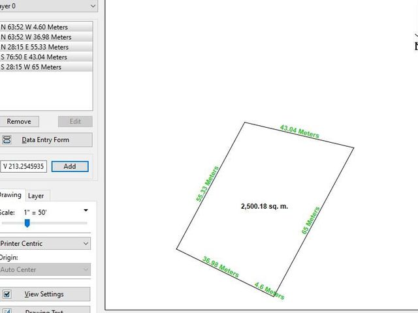
Task: Select the N 63:52 W 4.60 Meters call
Action: point(46,27)
